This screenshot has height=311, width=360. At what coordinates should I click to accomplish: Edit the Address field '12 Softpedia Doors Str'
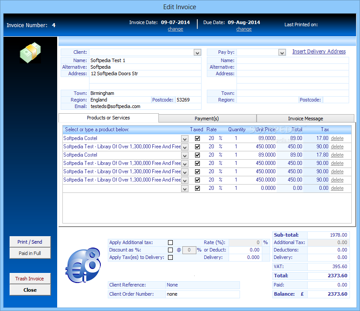pyautogui.click(x=145, y=73)
